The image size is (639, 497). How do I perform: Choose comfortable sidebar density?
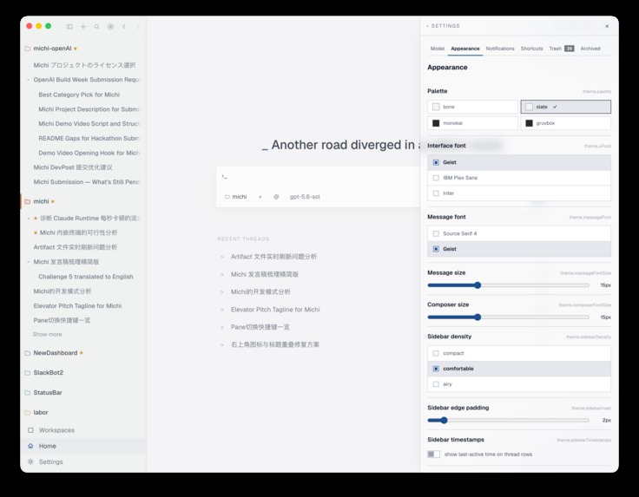click(519, 369)
